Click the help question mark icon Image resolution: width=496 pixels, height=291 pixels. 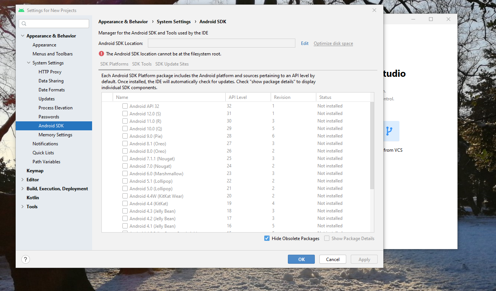(25, 259)
